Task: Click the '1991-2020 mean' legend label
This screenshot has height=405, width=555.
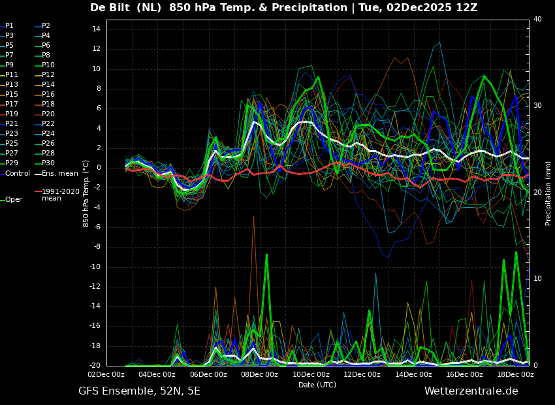Action: [61, 195]
